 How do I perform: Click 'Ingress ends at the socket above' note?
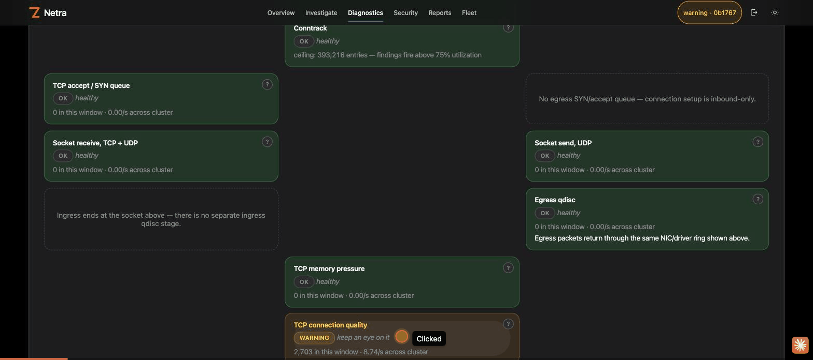point(161,219)
